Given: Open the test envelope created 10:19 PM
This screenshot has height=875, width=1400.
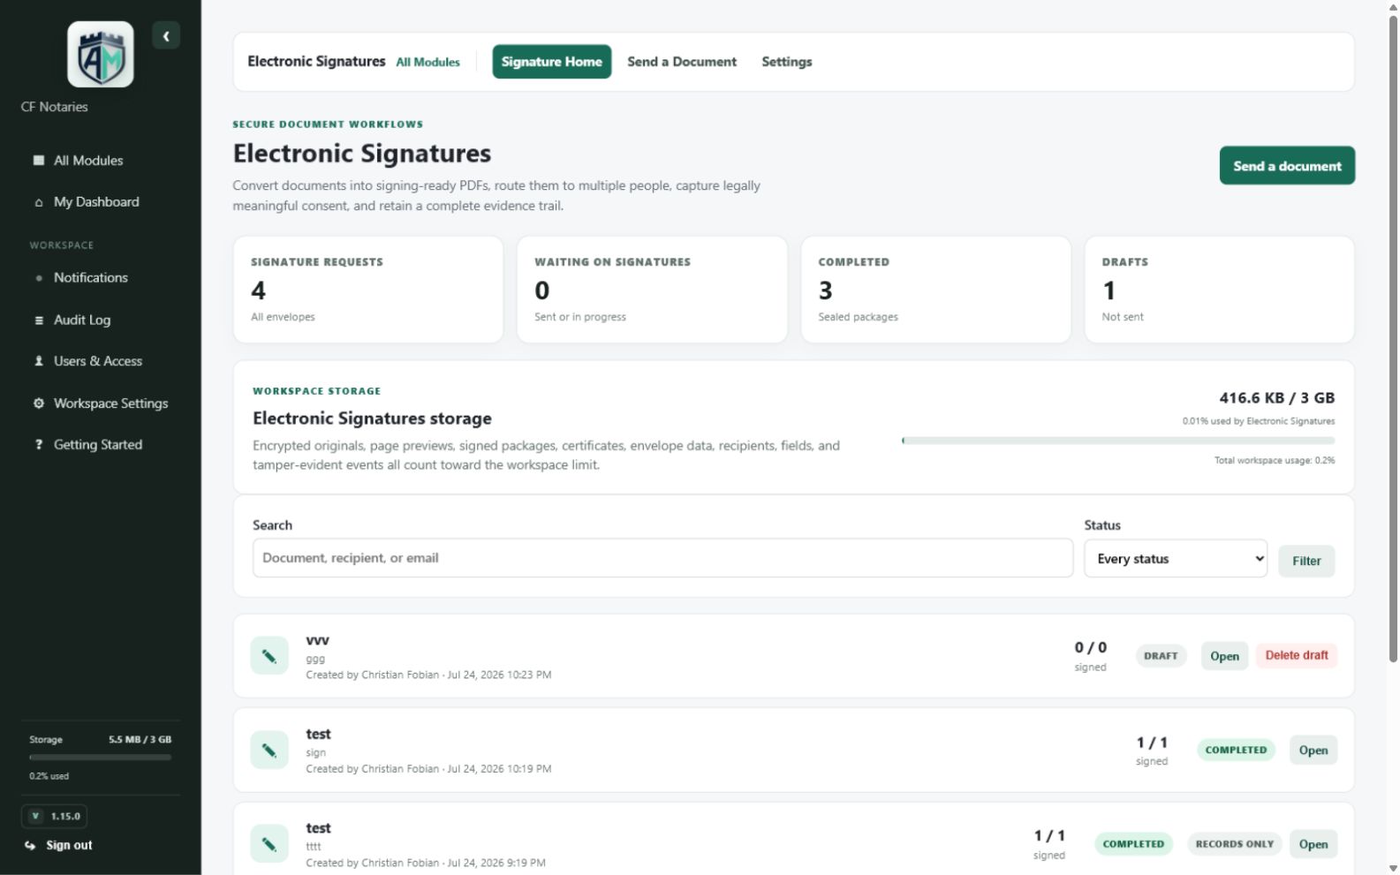Looking at the screenshot, I should tap(1313, 751).
